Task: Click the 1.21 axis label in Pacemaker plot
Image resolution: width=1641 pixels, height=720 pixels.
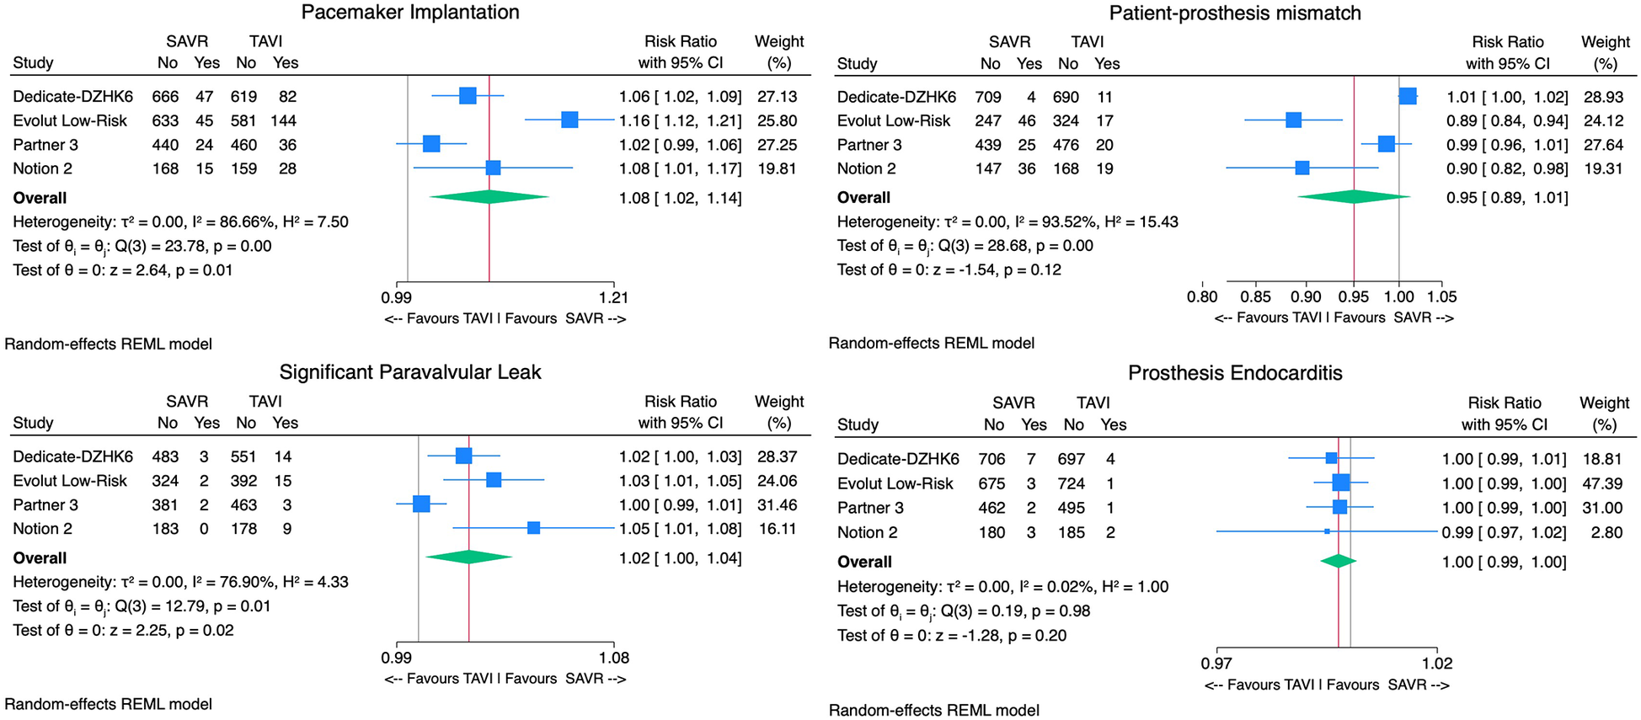Action: 613,297
